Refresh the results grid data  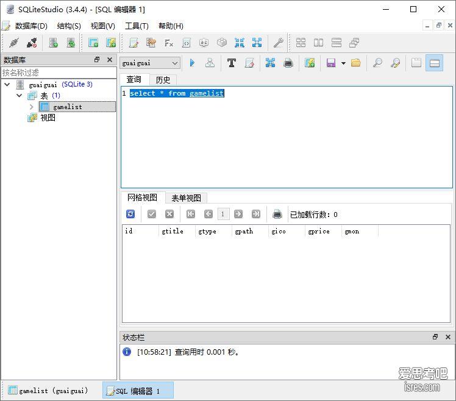pos(130,215)
